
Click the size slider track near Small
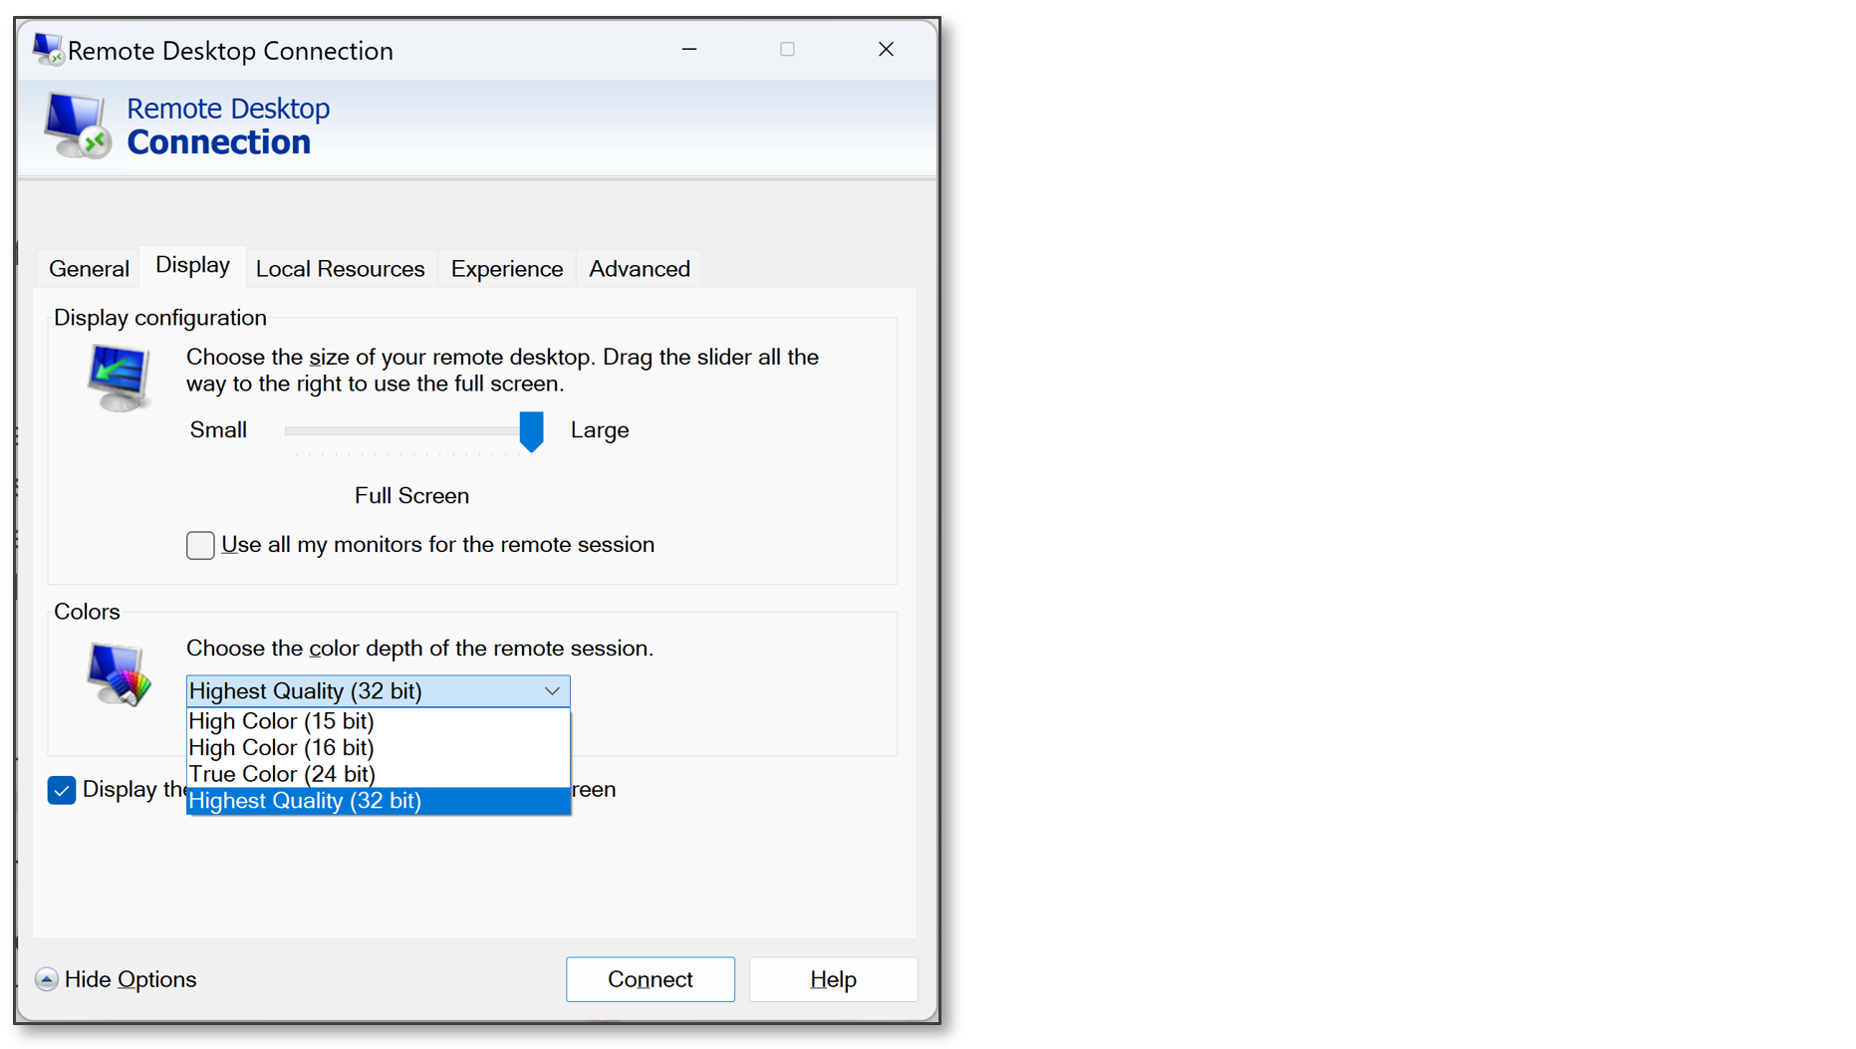(x=299, y=430)
